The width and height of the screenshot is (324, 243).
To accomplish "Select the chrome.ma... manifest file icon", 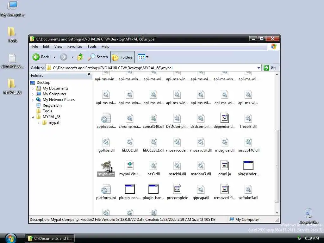I will (130, 118).
